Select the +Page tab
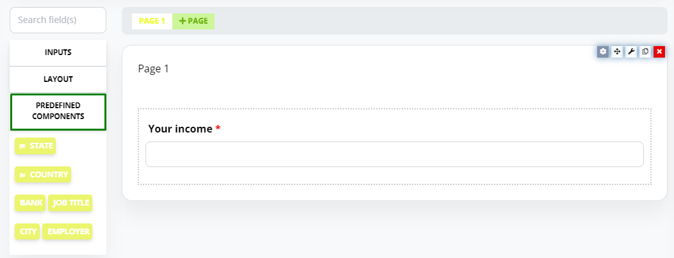 coord(193,21)
